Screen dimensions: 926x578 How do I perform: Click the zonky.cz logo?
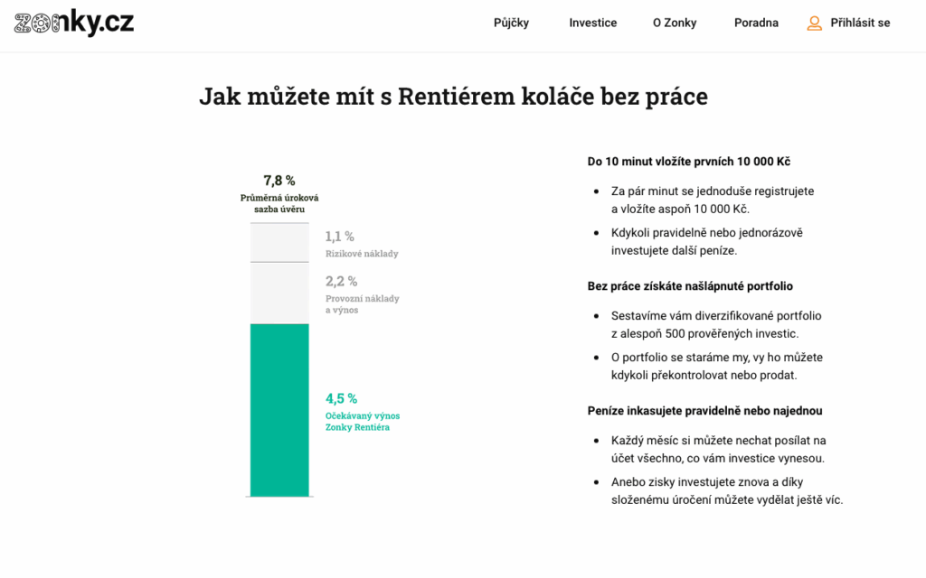pos(74,23)
